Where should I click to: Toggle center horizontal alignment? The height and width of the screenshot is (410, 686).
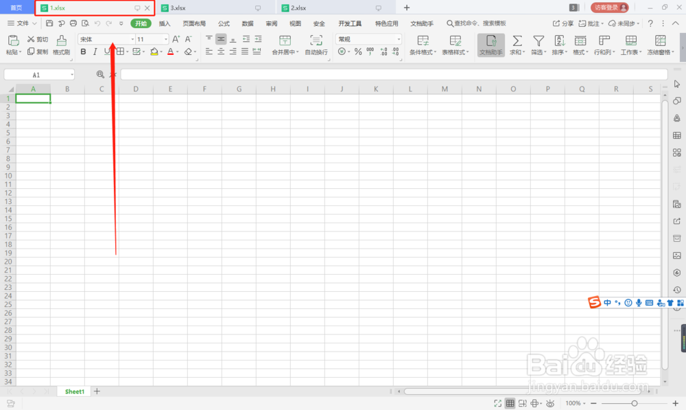click(221, 52)
